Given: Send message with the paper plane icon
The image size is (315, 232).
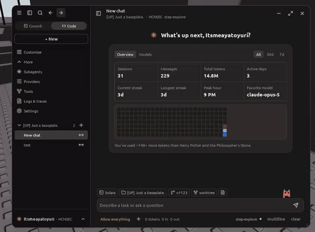Looking at the screenshot, I should 295,205.
